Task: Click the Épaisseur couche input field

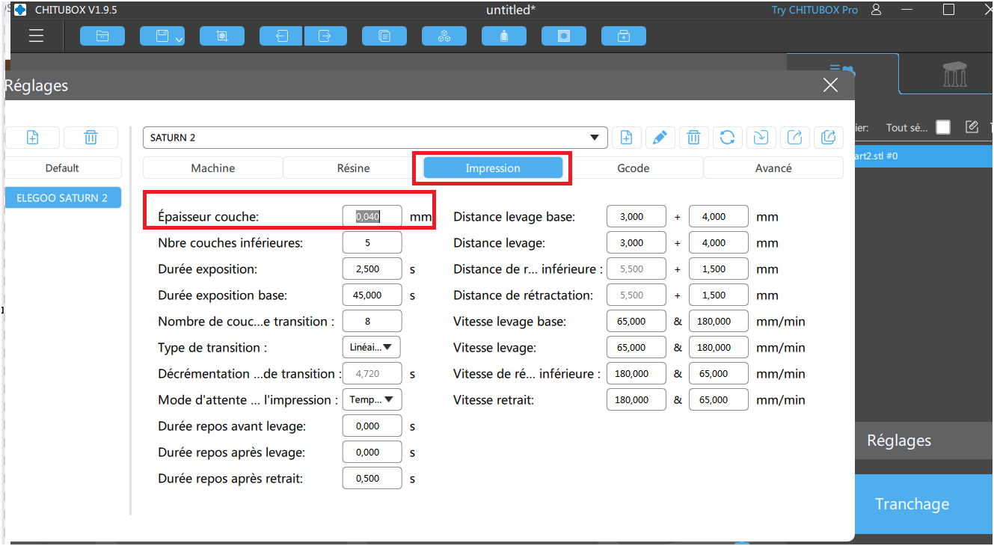Action: [x=372, y=217]
